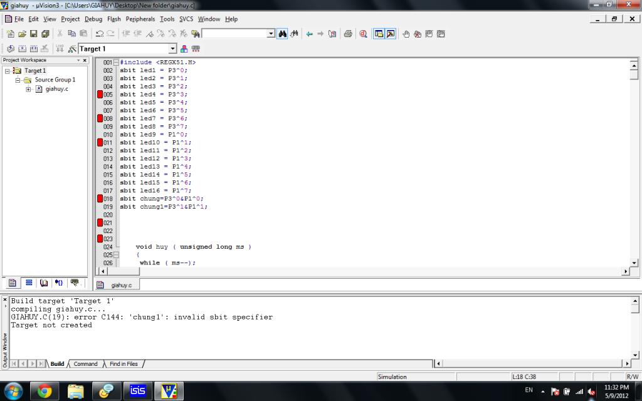The height and width of the screenshot is (401, 642).
Task: Unindent the selected lines
Action: pyautogui.click(x=137, y=34)
